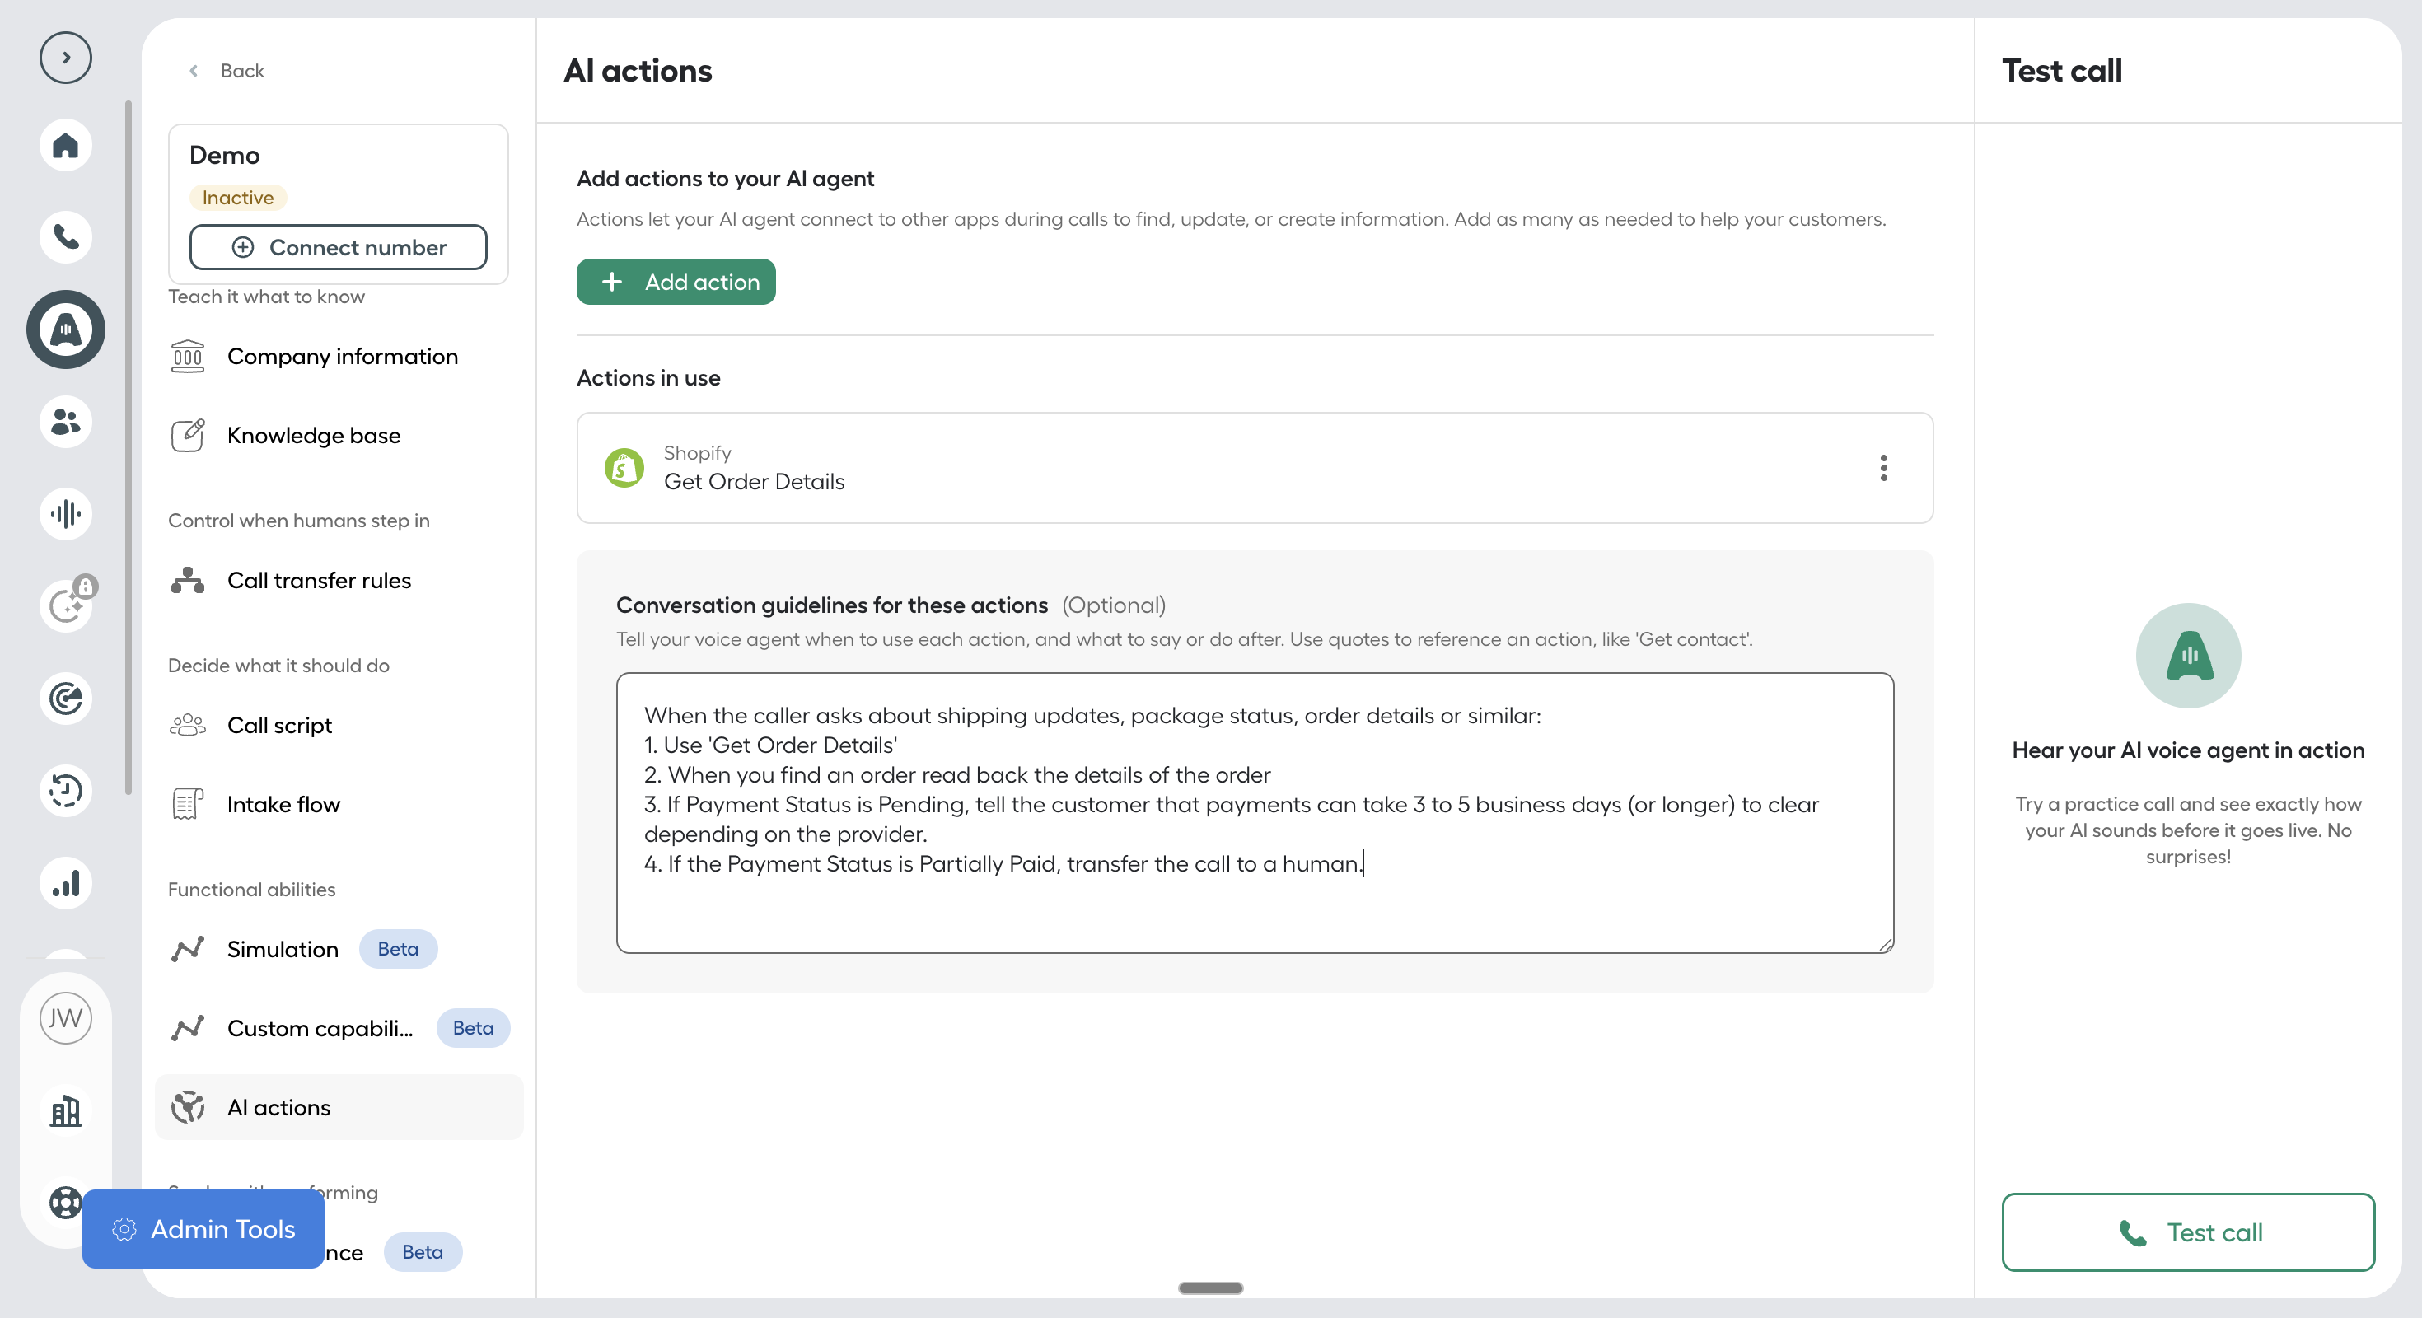Viewport: 2422px width, 1318px height.
Task: Open the help lifebuoy icon
Action: (65, 1203)
